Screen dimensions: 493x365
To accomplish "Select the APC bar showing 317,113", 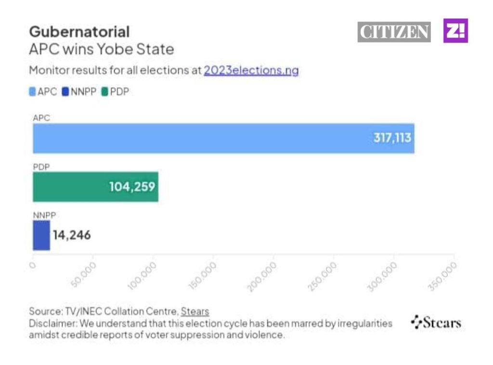I will (x=223, y=138).
